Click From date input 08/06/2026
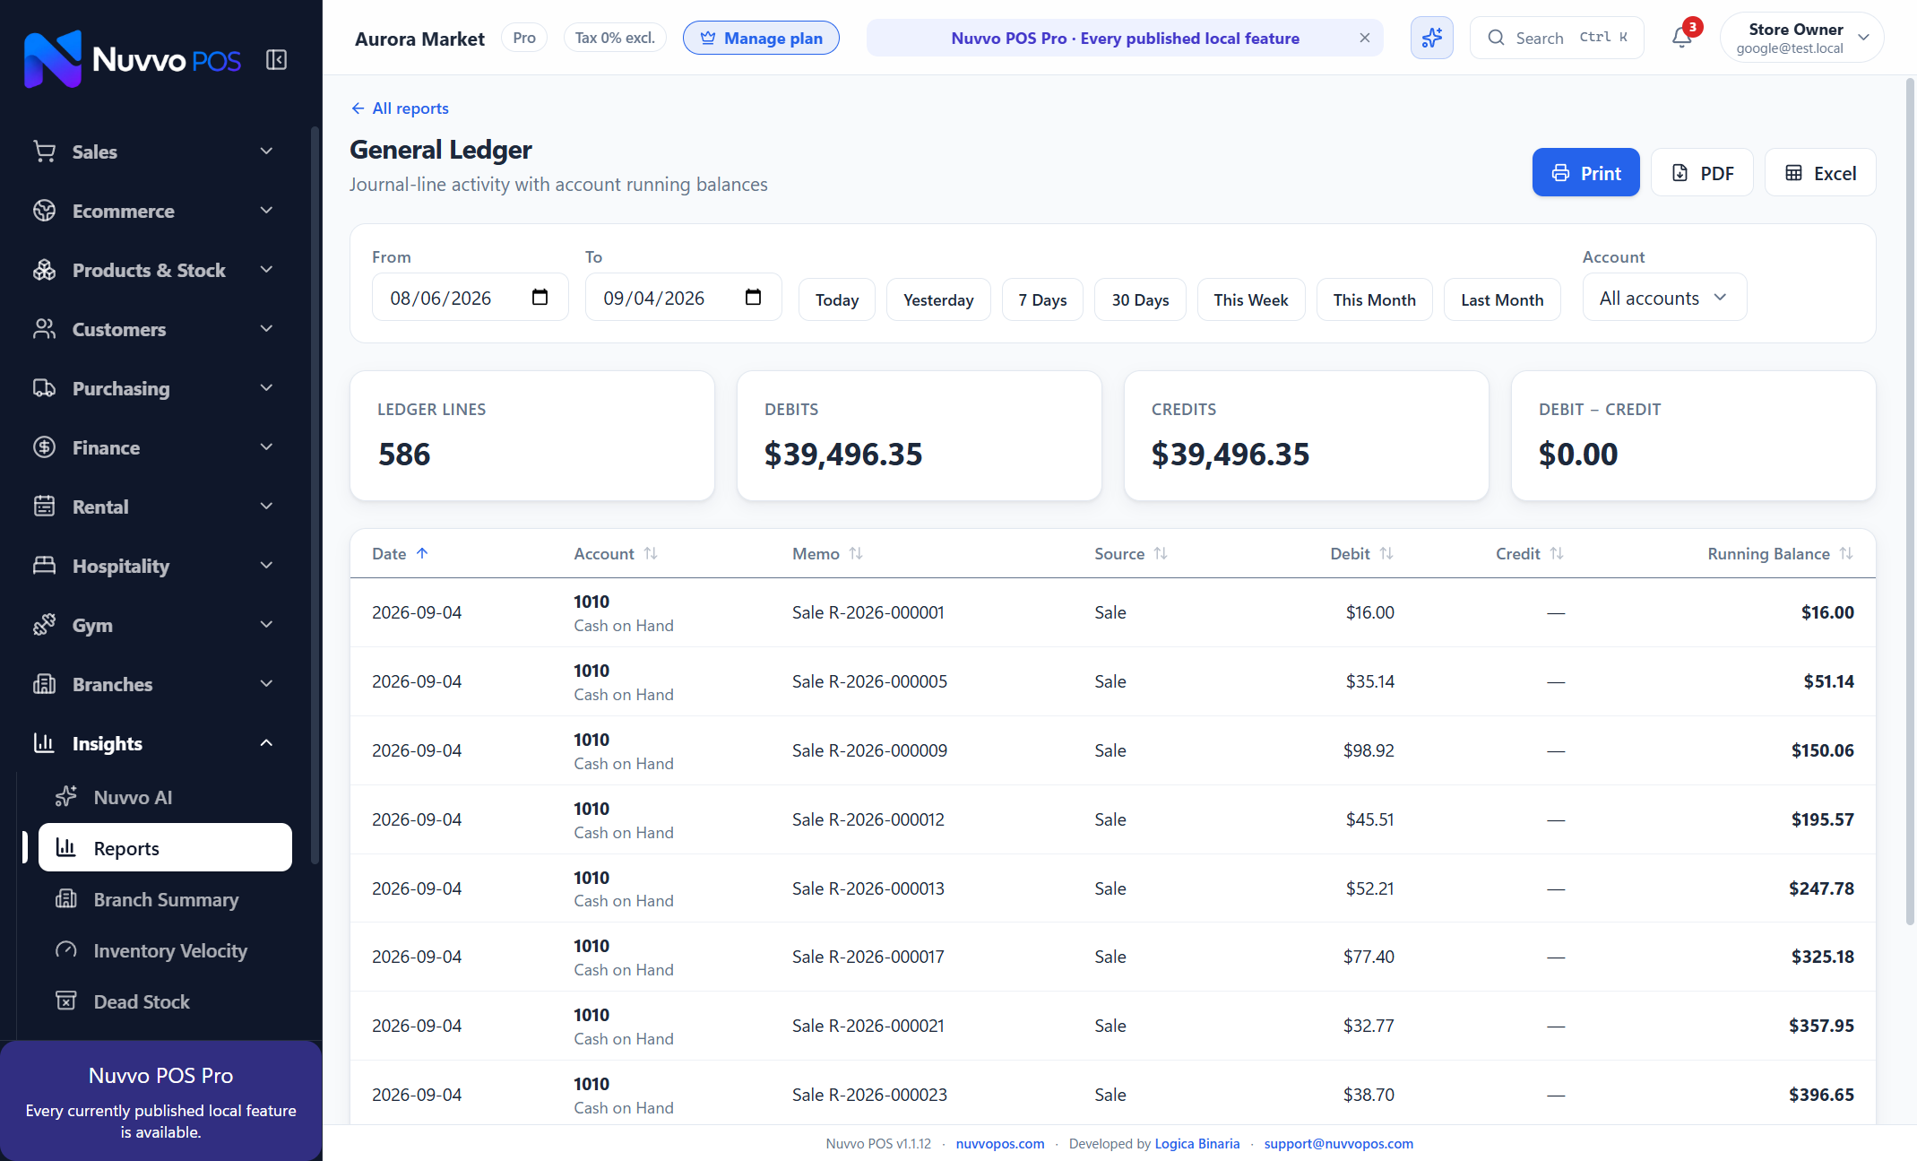 (470, 298)
